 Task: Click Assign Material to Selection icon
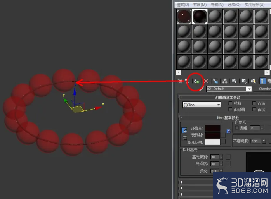(x=196, y=81)
